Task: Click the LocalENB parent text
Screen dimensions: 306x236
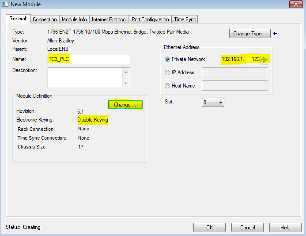Action: (58, 49)
